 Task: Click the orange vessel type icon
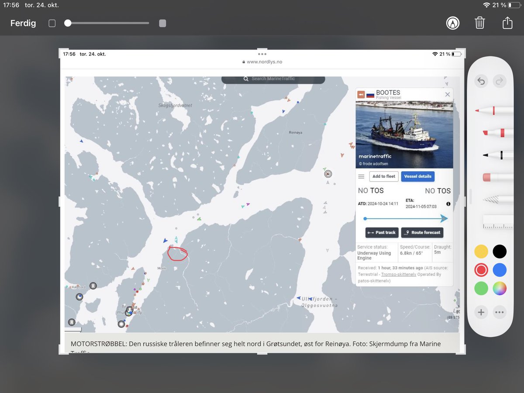pos(361,94)
